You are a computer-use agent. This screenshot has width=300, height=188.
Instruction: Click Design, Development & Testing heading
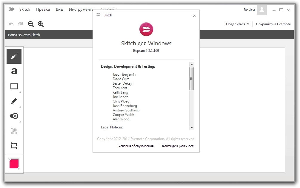click(x=128, y=66)
